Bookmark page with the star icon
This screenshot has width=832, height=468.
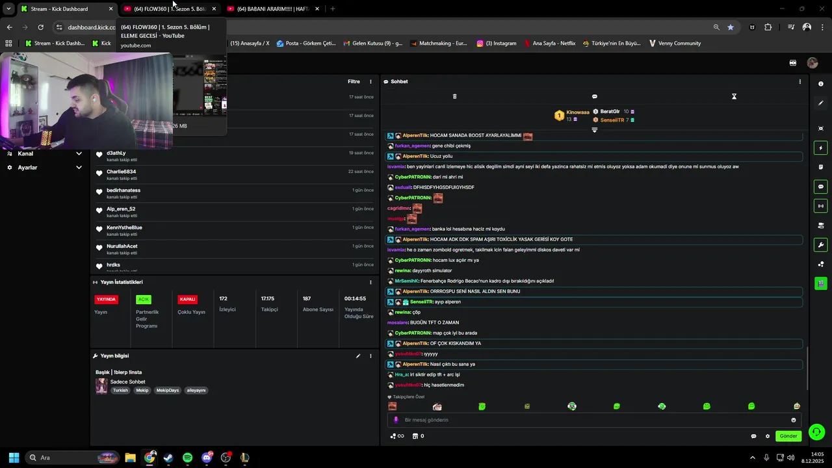(x=731, y=27)
